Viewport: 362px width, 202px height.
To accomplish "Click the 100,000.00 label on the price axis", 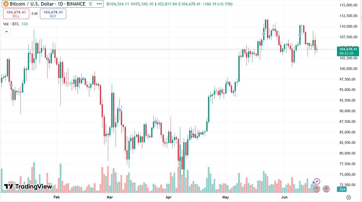I will click(x=348, y=69).
